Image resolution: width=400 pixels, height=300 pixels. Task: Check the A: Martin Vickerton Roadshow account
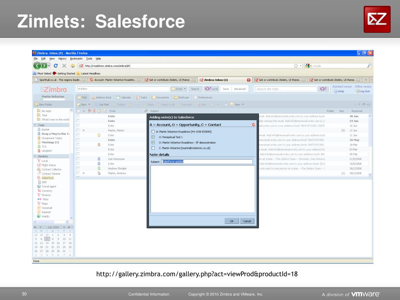pos(153,132)
